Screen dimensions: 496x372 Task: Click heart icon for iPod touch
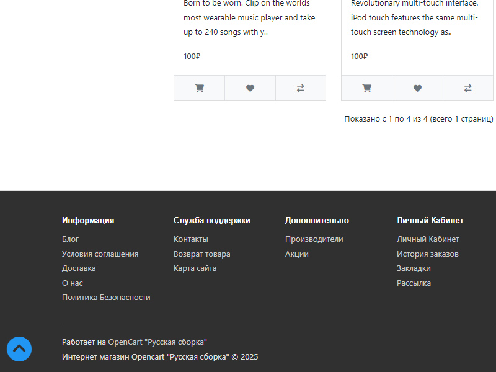point(417,88)
